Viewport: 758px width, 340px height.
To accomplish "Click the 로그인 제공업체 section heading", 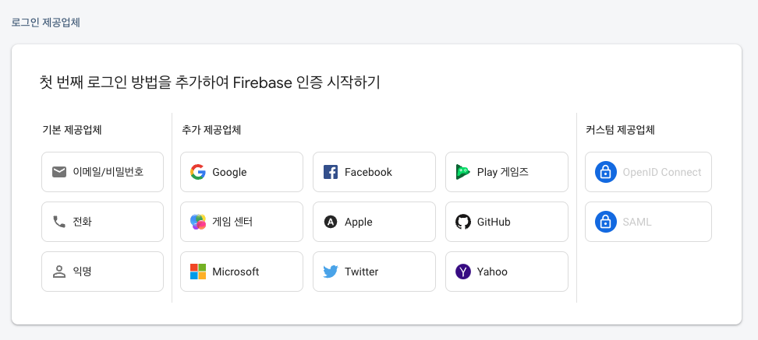I will 45,23.
